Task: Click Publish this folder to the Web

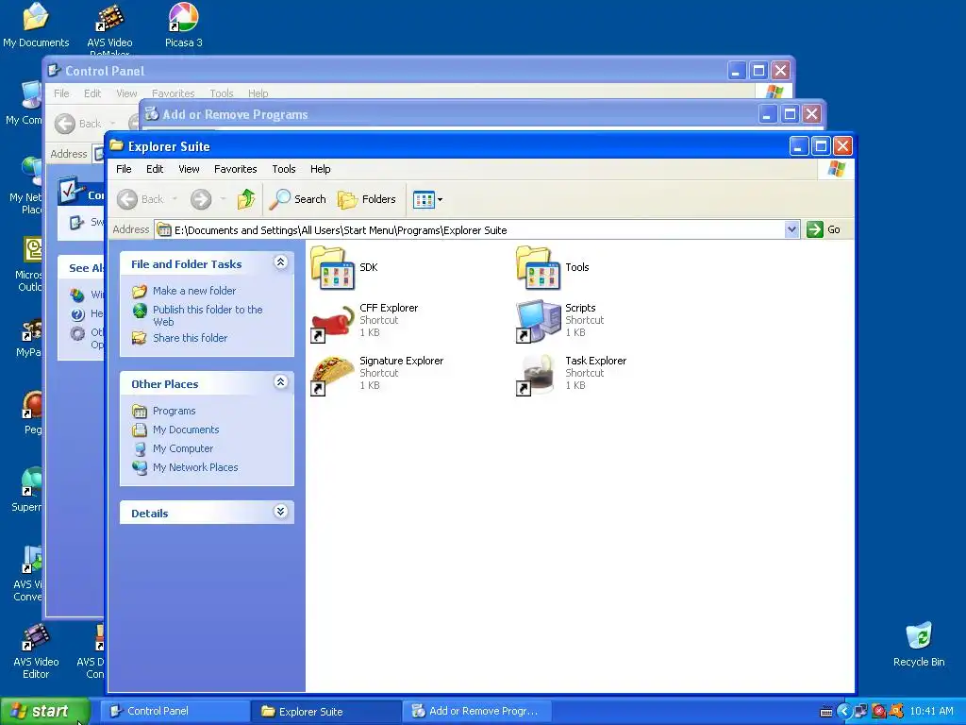Action: (208, 315)
